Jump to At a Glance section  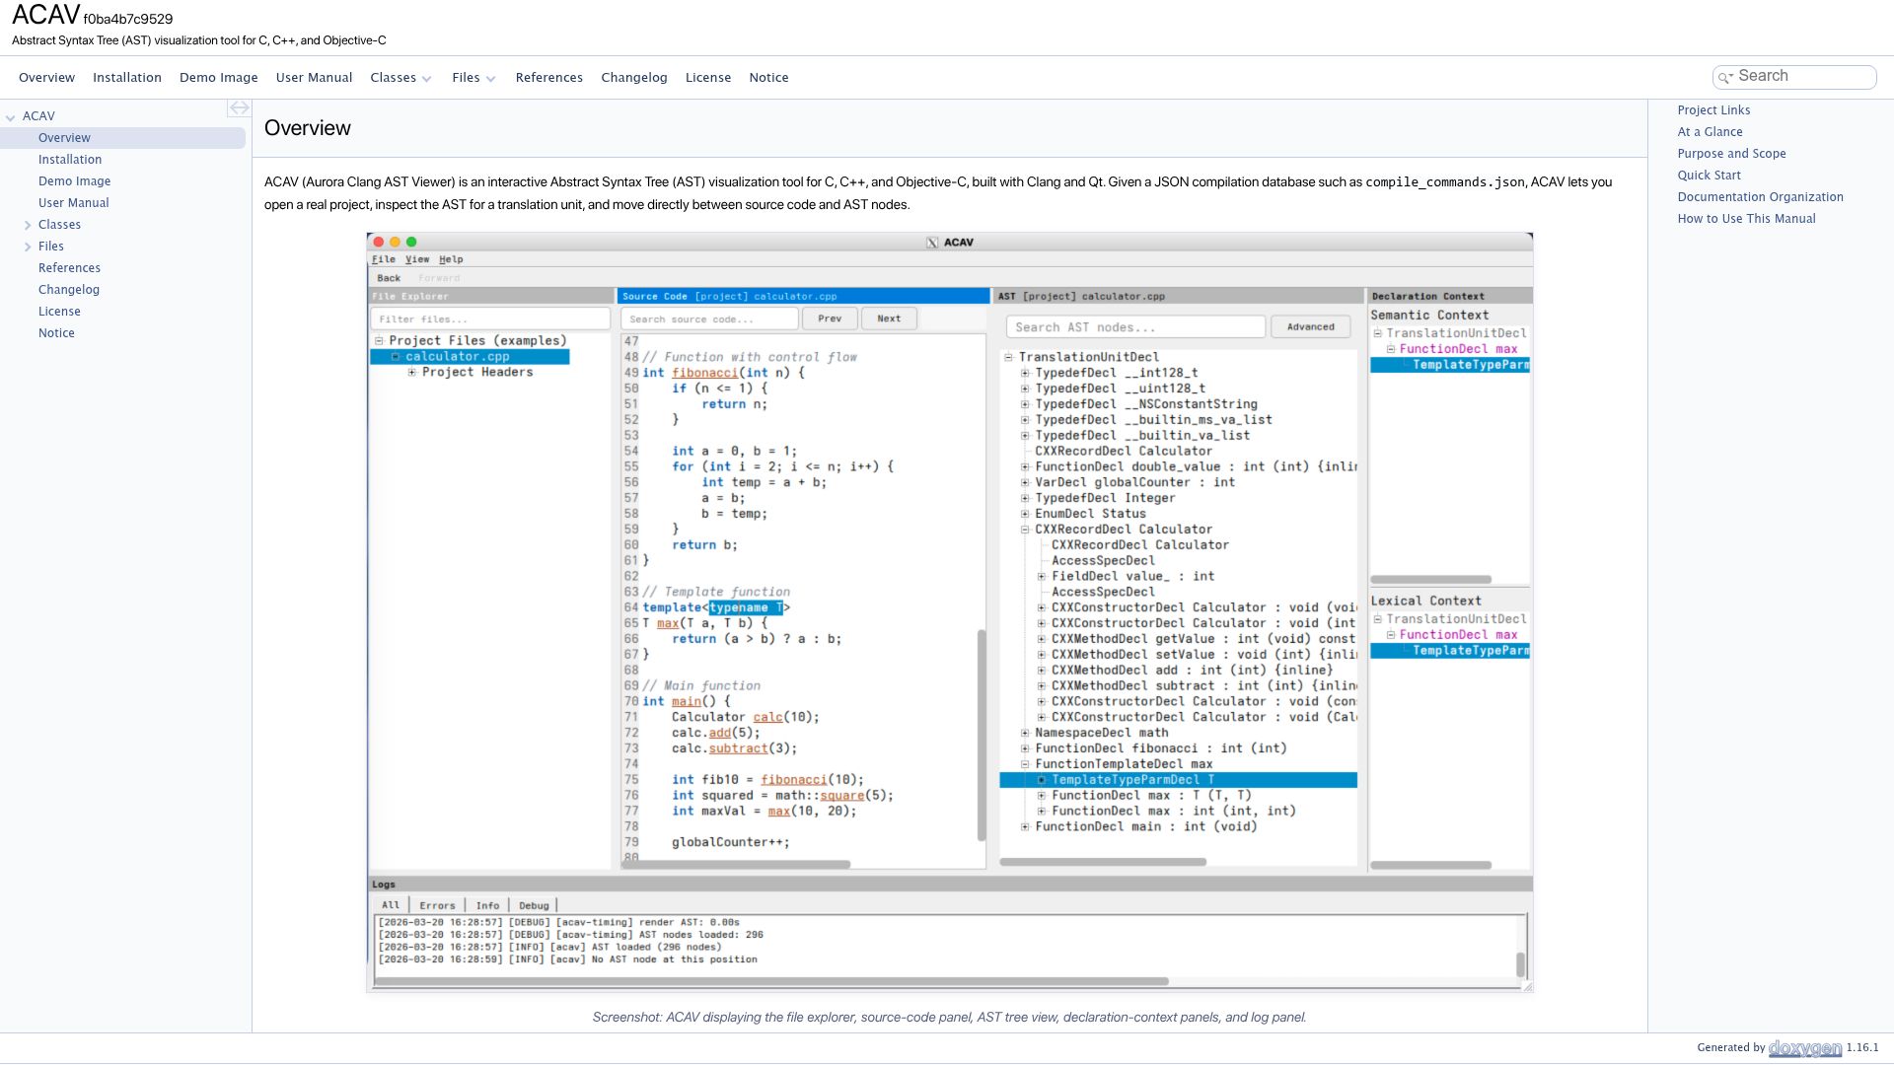click(x=1710, y=132)
